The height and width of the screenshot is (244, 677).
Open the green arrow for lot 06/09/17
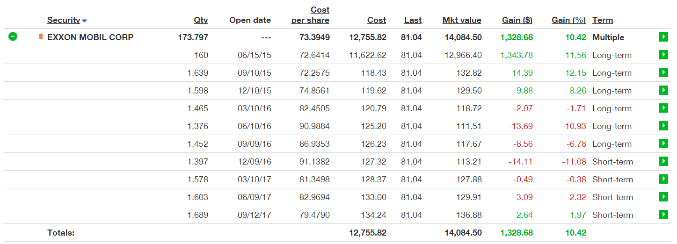click(663, 197)
